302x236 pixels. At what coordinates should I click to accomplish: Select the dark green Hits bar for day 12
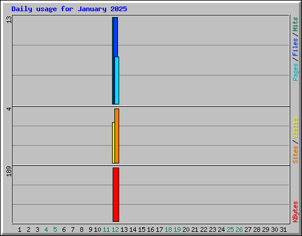pyautogui.click(x=113, y=61)
